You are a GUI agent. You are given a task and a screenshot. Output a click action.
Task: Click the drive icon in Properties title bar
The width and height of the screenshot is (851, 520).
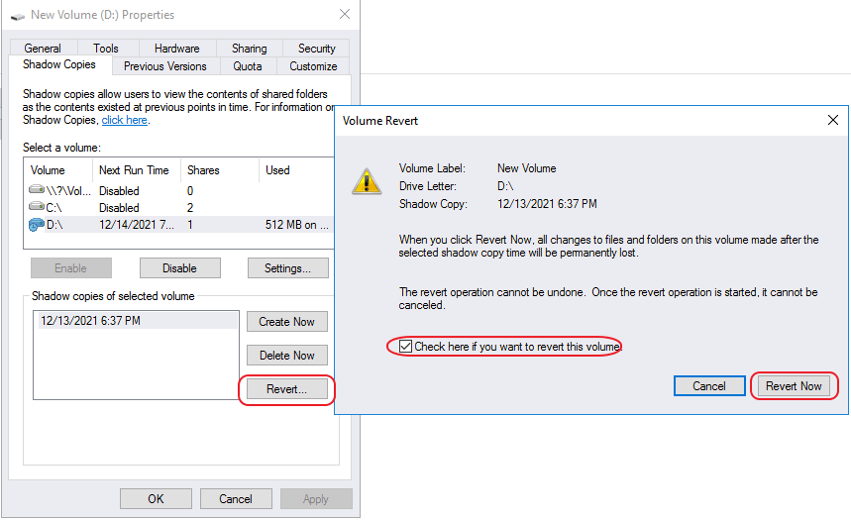coord(18,16)
